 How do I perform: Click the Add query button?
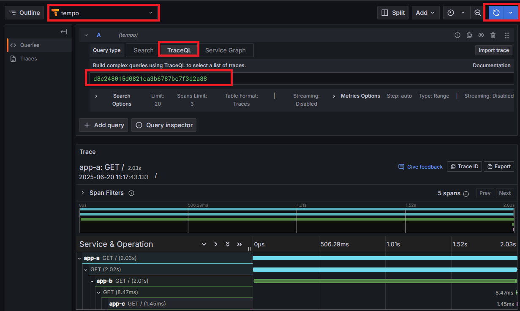[x=104, y=125]
